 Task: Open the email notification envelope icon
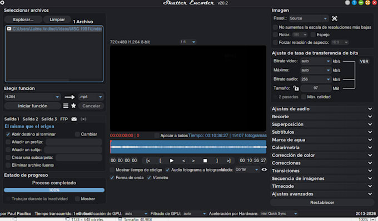[74, 119]
